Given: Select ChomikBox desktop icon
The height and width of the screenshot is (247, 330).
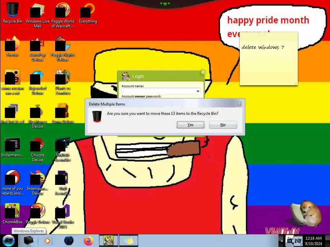Looking at the screenshot, I should point(13,214).
